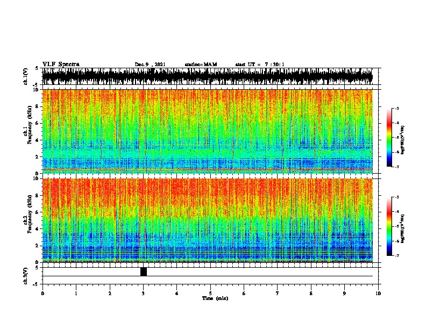Click the "10" frequency tick of ch.2 spectrogram

tap(36, 178)
